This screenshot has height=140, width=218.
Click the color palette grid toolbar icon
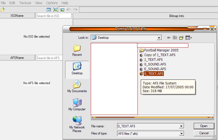point(49,10)
